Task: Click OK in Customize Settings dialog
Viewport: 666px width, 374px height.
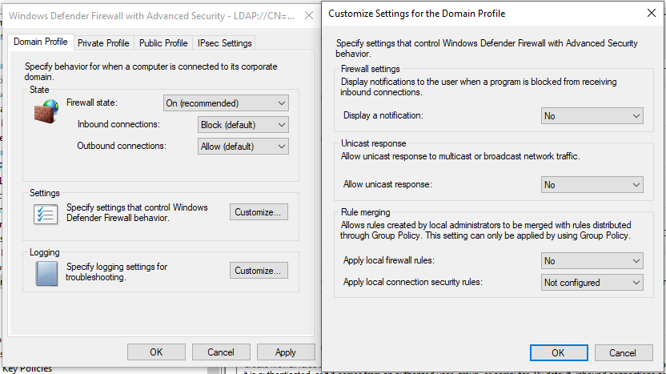Action: (x=559, y=352)
